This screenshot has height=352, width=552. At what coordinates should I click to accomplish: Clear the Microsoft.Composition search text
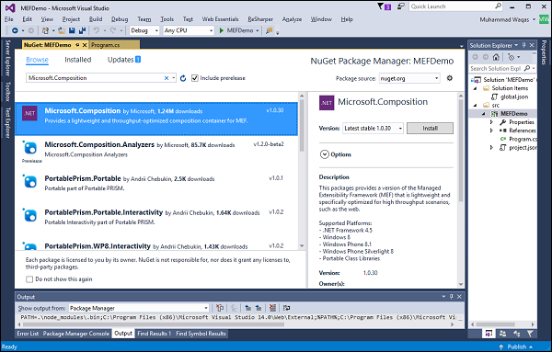167,78
